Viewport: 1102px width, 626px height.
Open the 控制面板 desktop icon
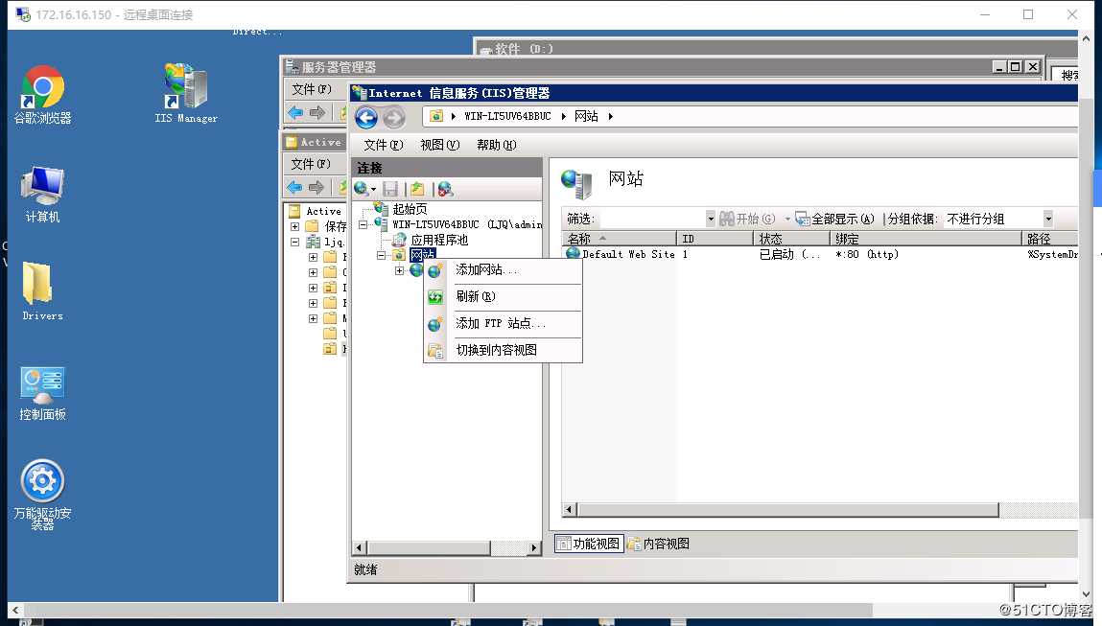43,393
